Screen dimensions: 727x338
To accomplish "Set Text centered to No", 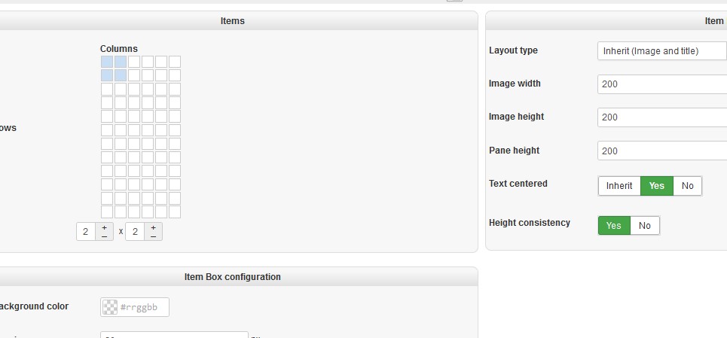I will (687, 186).
